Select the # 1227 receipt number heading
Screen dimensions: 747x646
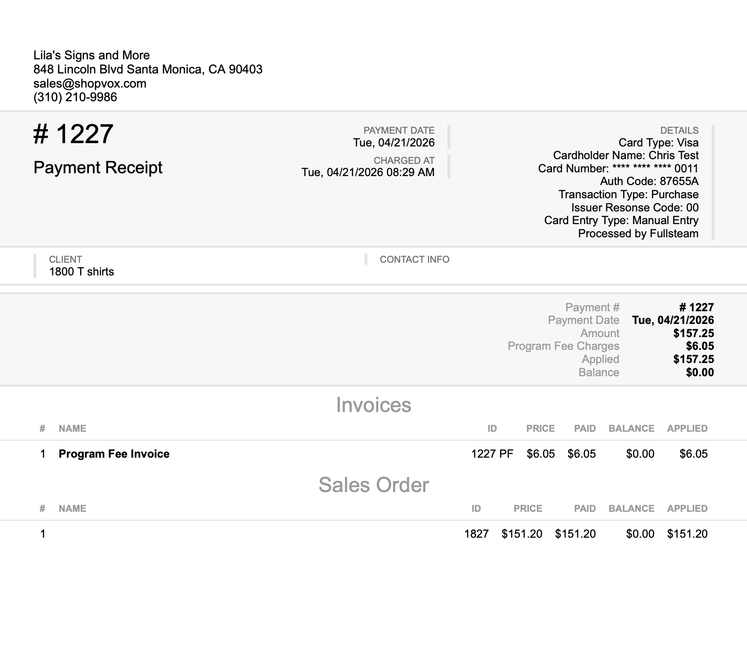(x=73, y=134)
